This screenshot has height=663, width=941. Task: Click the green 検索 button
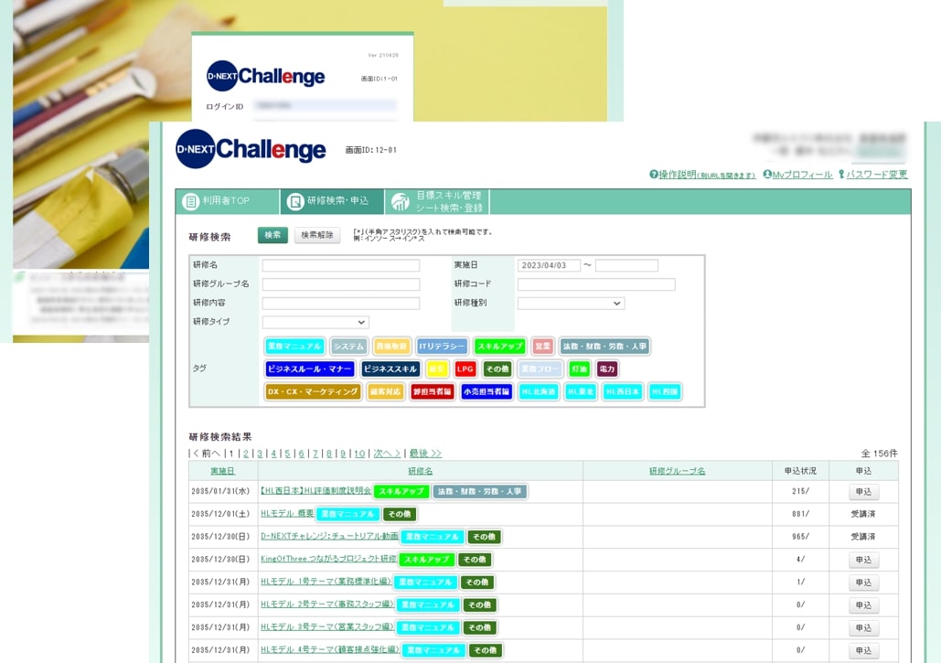click(273, 235)
